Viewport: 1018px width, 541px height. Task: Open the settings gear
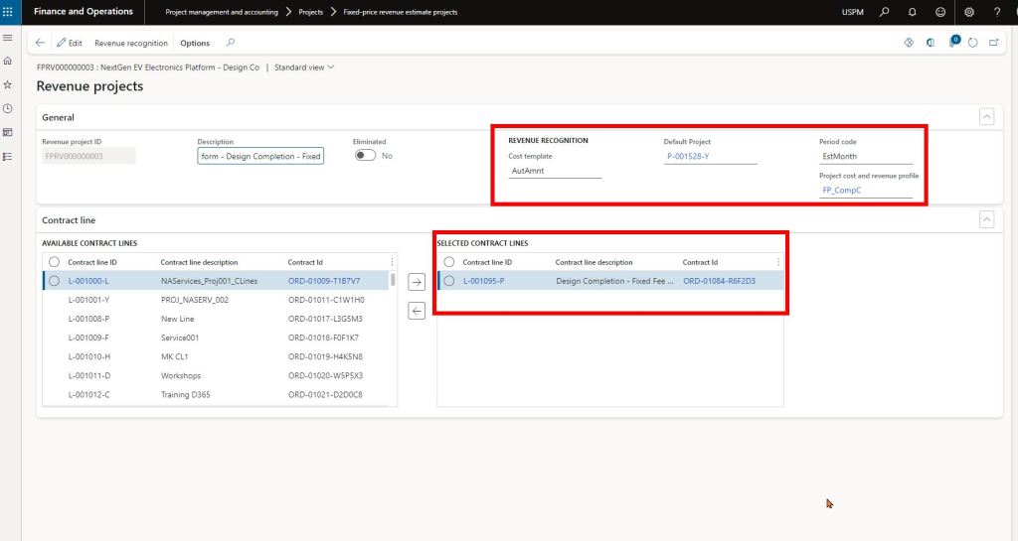click(969, 12)
